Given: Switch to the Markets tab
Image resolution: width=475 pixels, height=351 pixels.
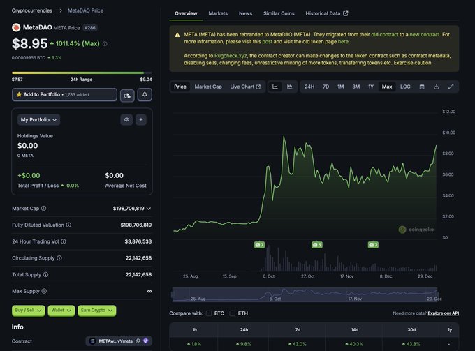Looking at the screenshot, I should point(218,13).
